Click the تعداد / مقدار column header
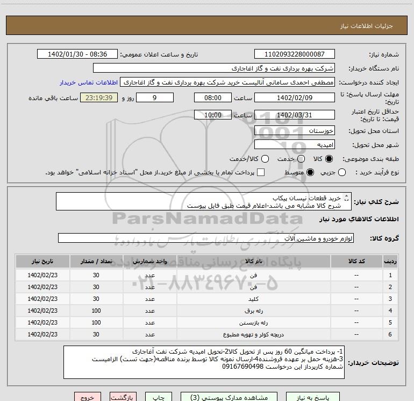This screenshot has height=401, width=414. [x=96, y=261]
